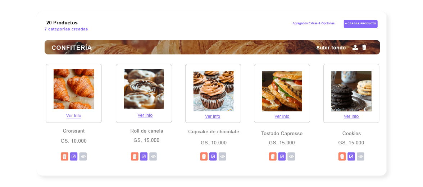Image resolution: width=423 pixels, height=187 pixels.
Task: View info for Tostado Capresse
Action: click(x=282, y=116)
